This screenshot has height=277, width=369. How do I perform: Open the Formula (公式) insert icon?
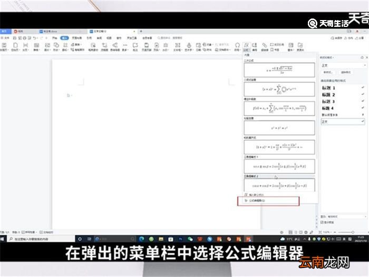point(246,46)
